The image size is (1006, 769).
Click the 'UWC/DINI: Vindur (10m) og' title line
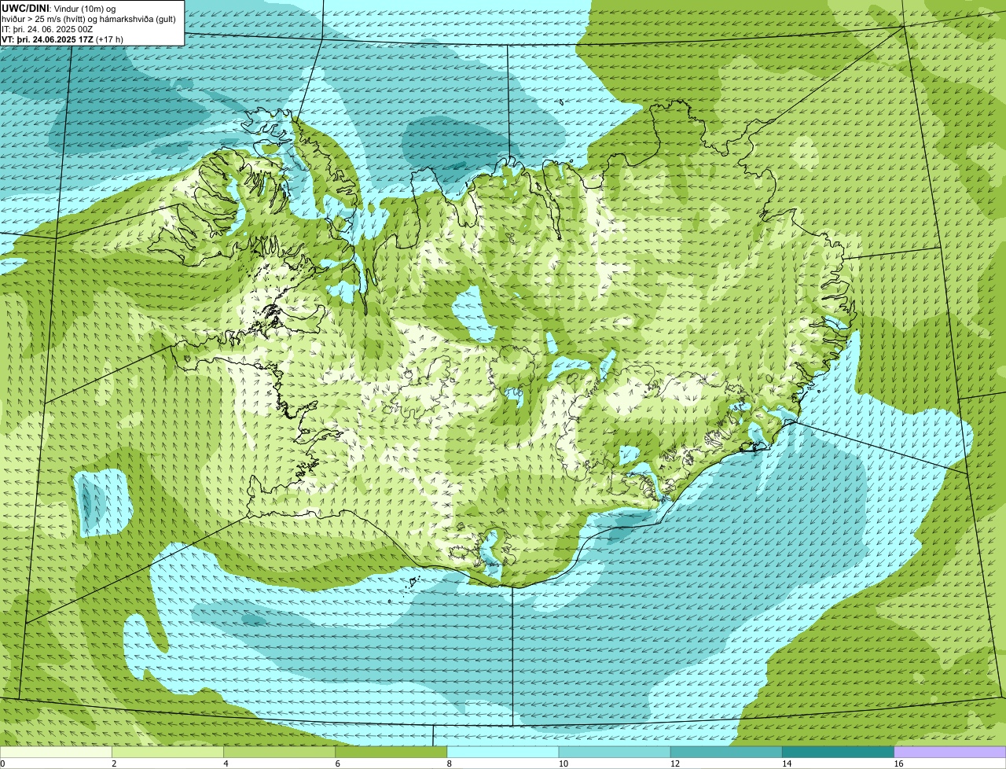[x=59, y=8]
